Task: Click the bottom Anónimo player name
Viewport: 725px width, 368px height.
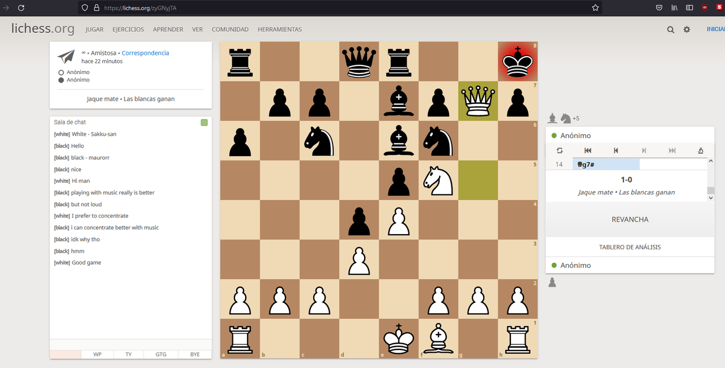Action: 575,265
